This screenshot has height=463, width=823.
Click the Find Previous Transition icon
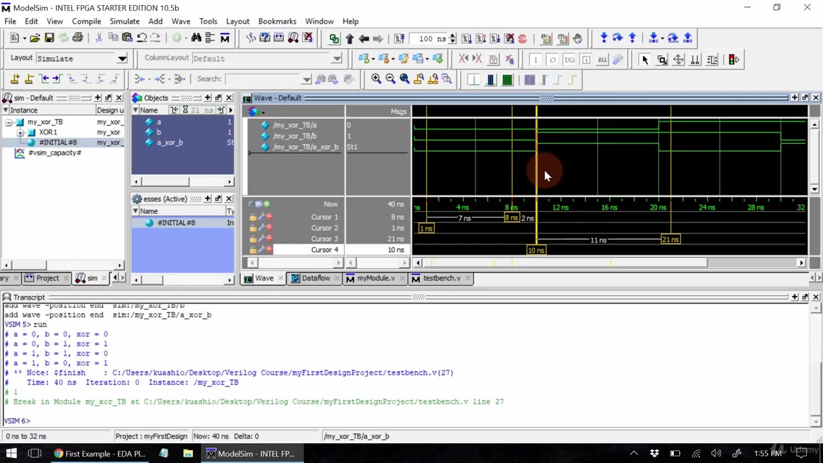43,79
